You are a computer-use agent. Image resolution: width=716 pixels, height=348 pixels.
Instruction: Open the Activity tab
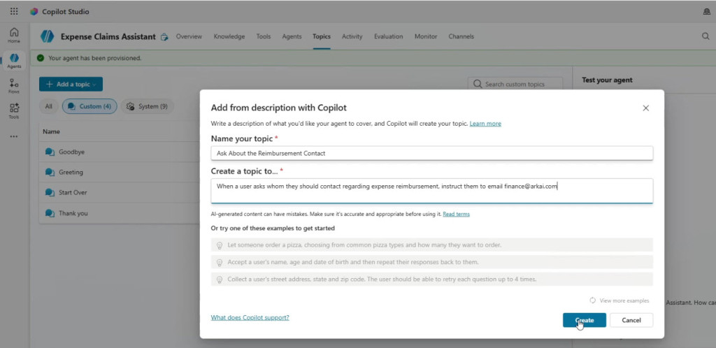point(352,36)
